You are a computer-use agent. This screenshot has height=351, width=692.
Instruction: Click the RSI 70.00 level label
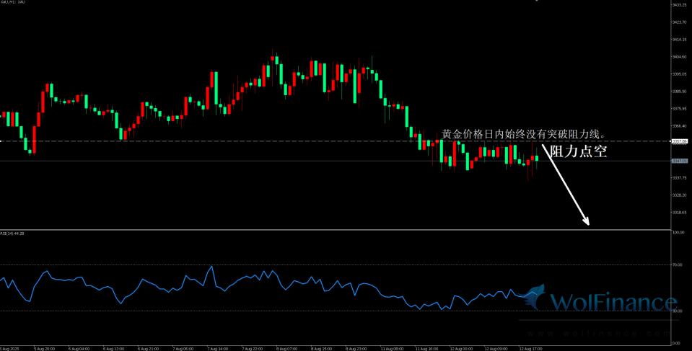tap(678, 265)
